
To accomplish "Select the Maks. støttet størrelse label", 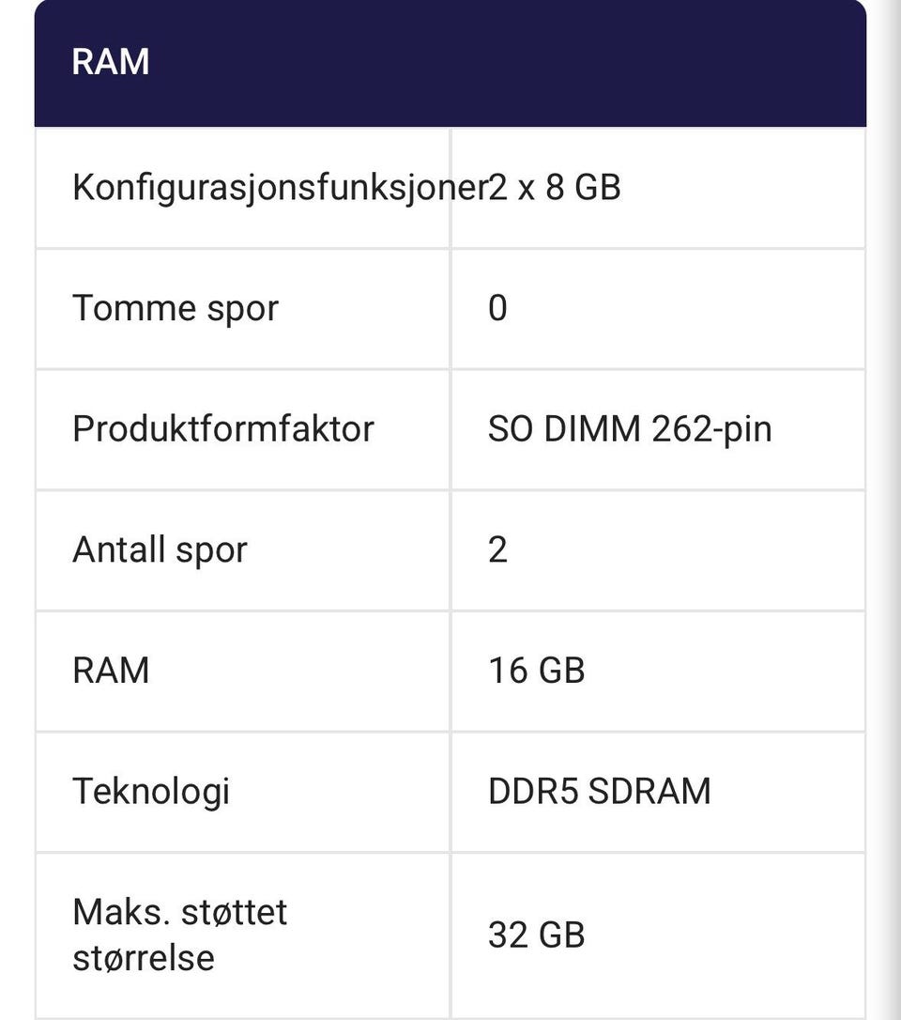I will tap(179, 935).
